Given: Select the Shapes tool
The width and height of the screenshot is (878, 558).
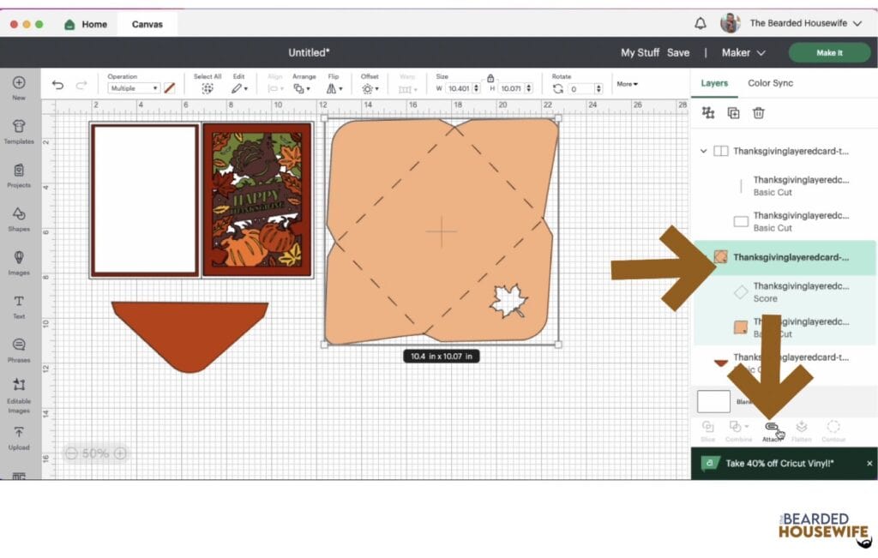Looking at the screenshot, I should (x=19, y=219).
